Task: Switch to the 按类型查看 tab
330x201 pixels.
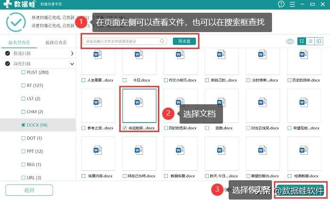Action: tap(19, 42)
